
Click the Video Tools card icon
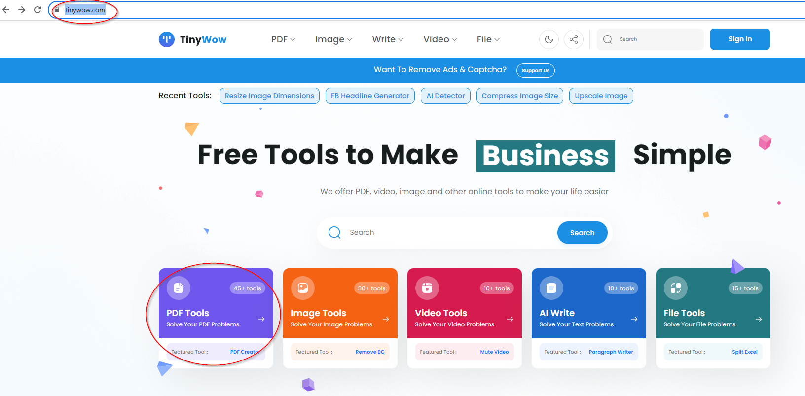pos(427,288)
